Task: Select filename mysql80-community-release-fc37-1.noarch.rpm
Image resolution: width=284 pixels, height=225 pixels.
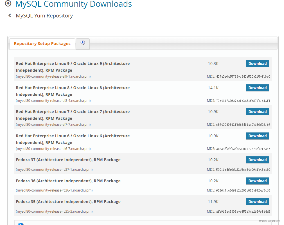Action: pos(54,170)
